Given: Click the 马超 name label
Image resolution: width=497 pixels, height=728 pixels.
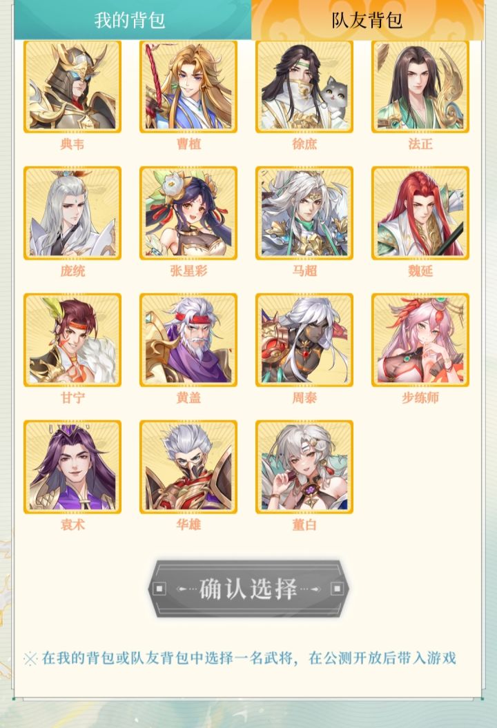Looking at the screenshot, I should 304,270.
